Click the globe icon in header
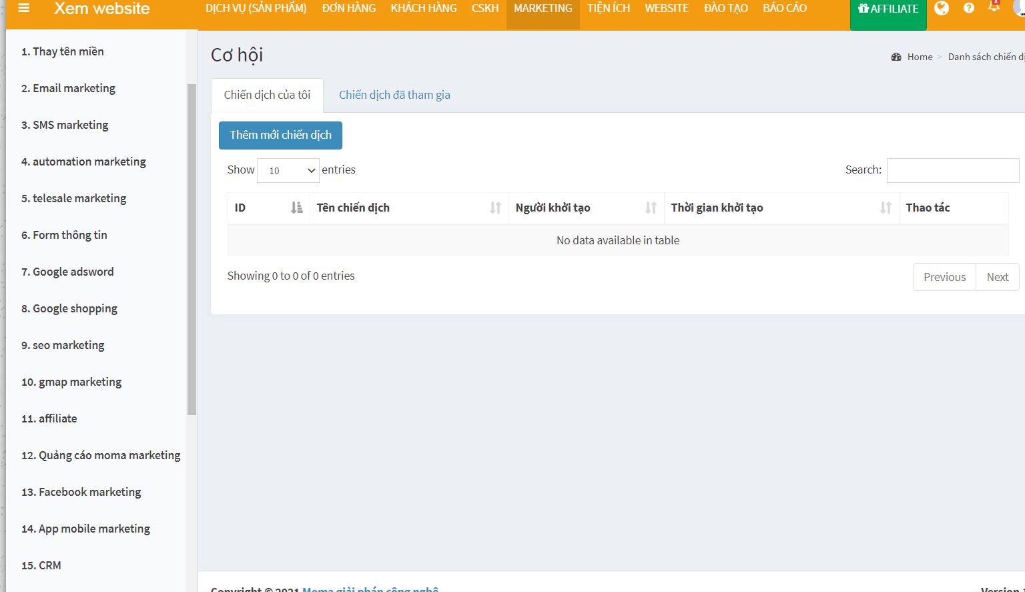 [941, 9]
